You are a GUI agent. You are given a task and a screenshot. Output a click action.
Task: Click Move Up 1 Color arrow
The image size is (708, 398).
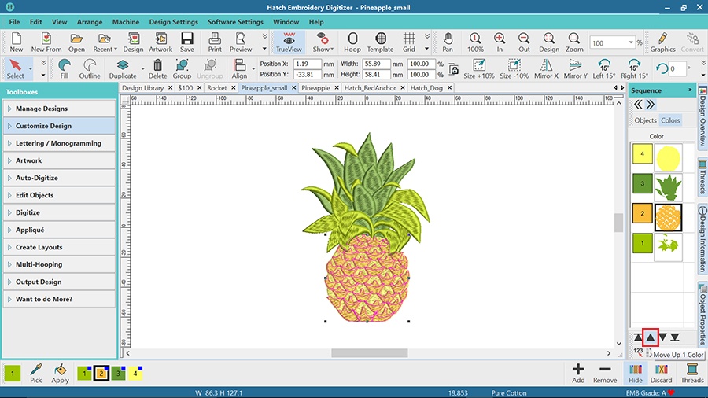651,337
